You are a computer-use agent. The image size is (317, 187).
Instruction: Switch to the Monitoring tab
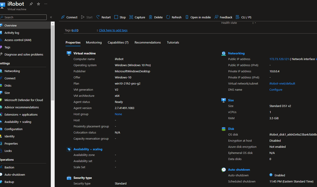[94, 43]
